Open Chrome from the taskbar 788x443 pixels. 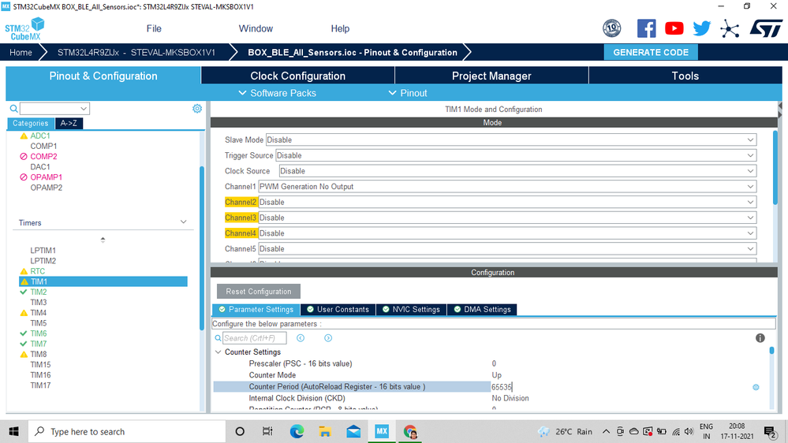[410, 431]
